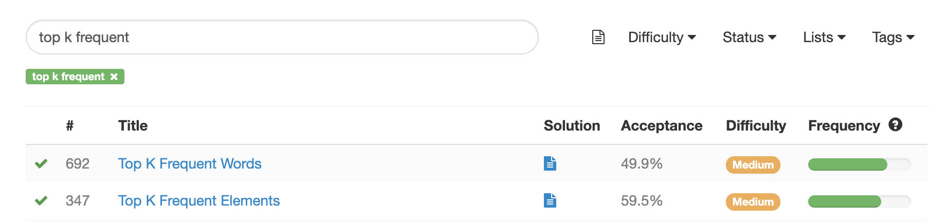Open the Status filter dropdown
The image size is (948, 222).
(x=749, y=37)
